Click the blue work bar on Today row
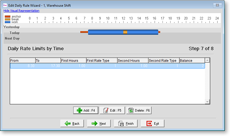The width and height of the screenshot is (230, 136). tap(105, 32)
